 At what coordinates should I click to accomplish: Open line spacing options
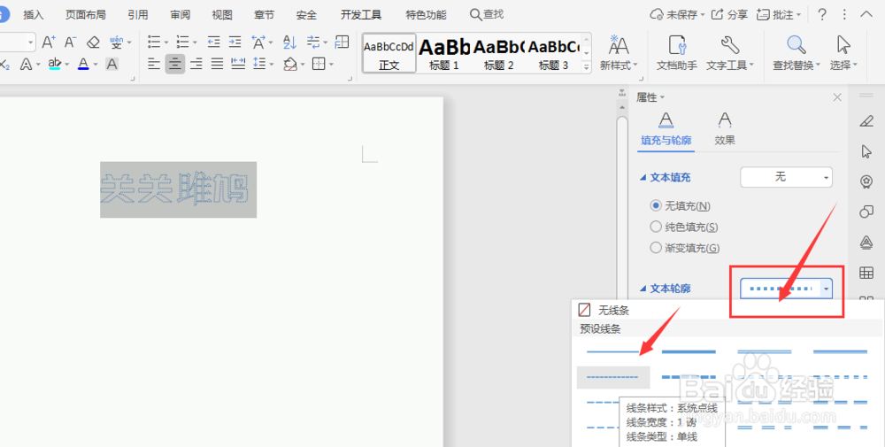tap(259, 64)
